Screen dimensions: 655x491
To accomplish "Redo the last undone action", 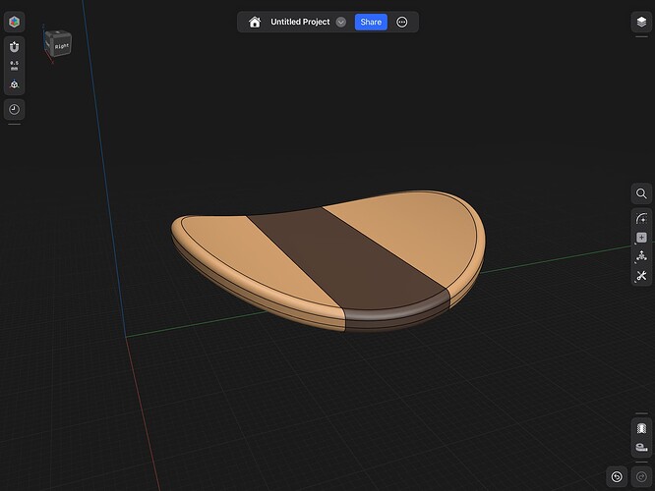I will (x=641, y=477).
